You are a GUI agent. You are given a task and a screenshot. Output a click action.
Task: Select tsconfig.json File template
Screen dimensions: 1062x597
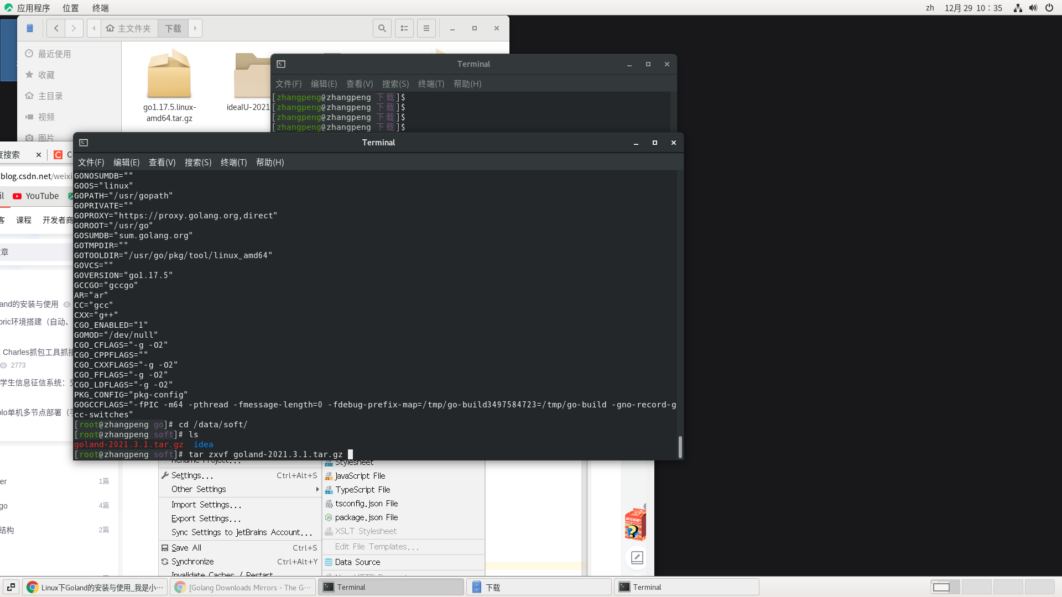[366, 503]
